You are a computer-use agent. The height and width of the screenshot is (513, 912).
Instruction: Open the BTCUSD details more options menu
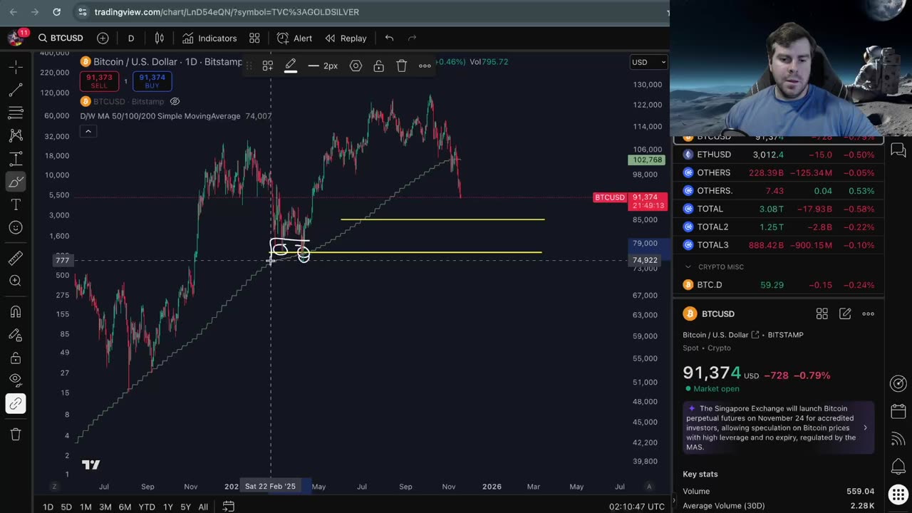[x=868, y=313]
